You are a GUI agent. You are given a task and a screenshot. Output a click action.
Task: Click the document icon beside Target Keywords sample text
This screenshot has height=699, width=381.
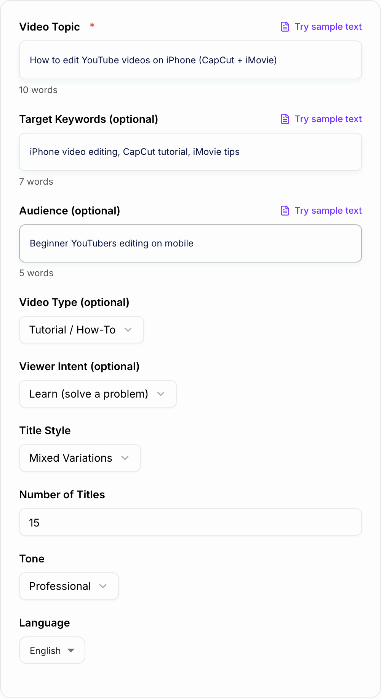[285, 119]
